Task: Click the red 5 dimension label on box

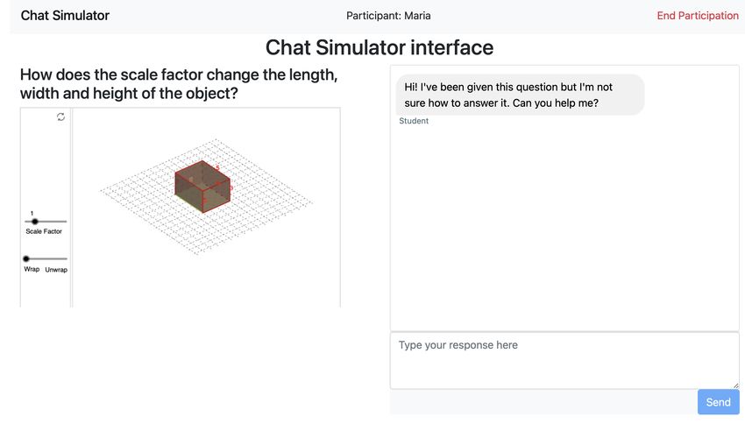Action: 217,167
